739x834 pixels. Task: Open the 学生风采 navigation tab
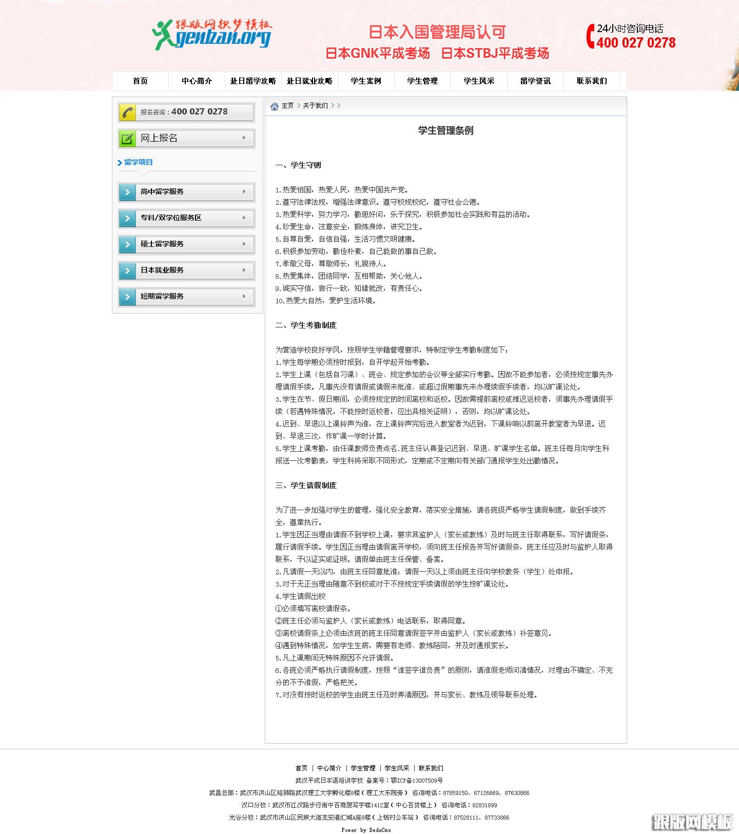point(479,81)
